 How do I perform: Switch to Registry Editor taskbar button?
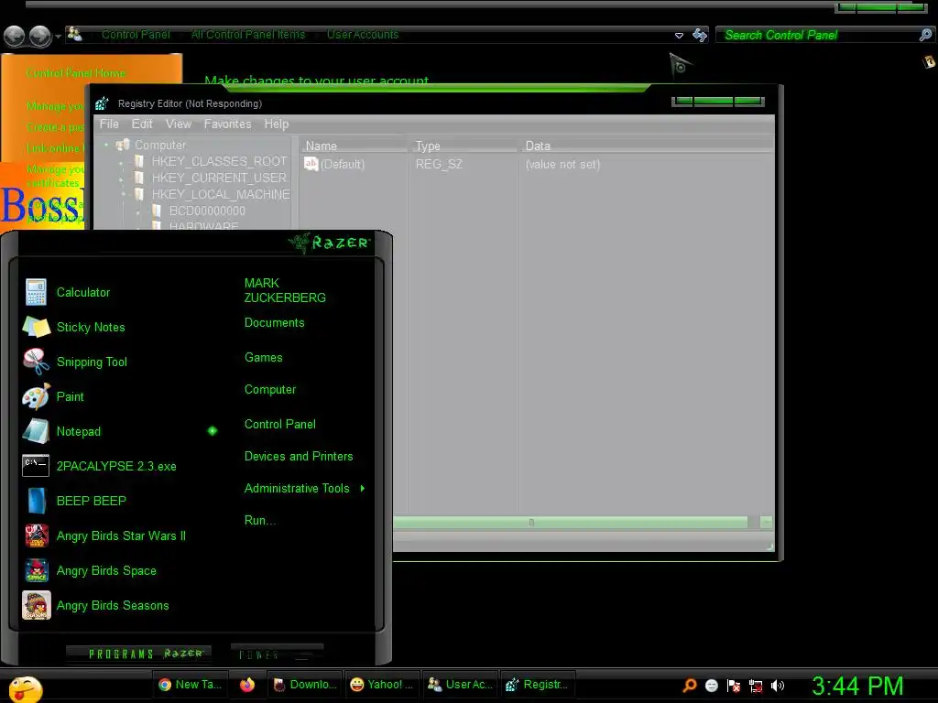537,685
